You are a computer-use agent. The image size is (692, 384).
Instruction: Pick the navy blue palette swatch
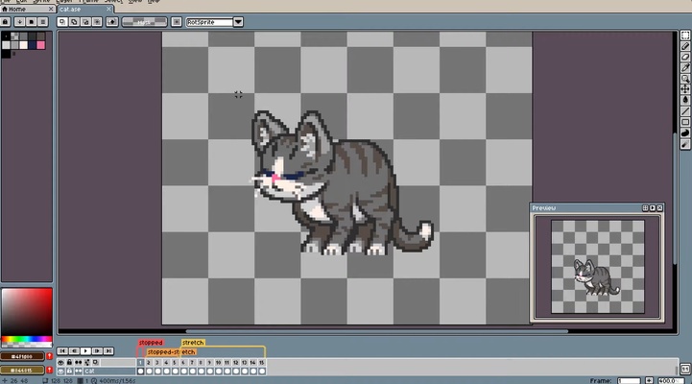pos(33,45)
